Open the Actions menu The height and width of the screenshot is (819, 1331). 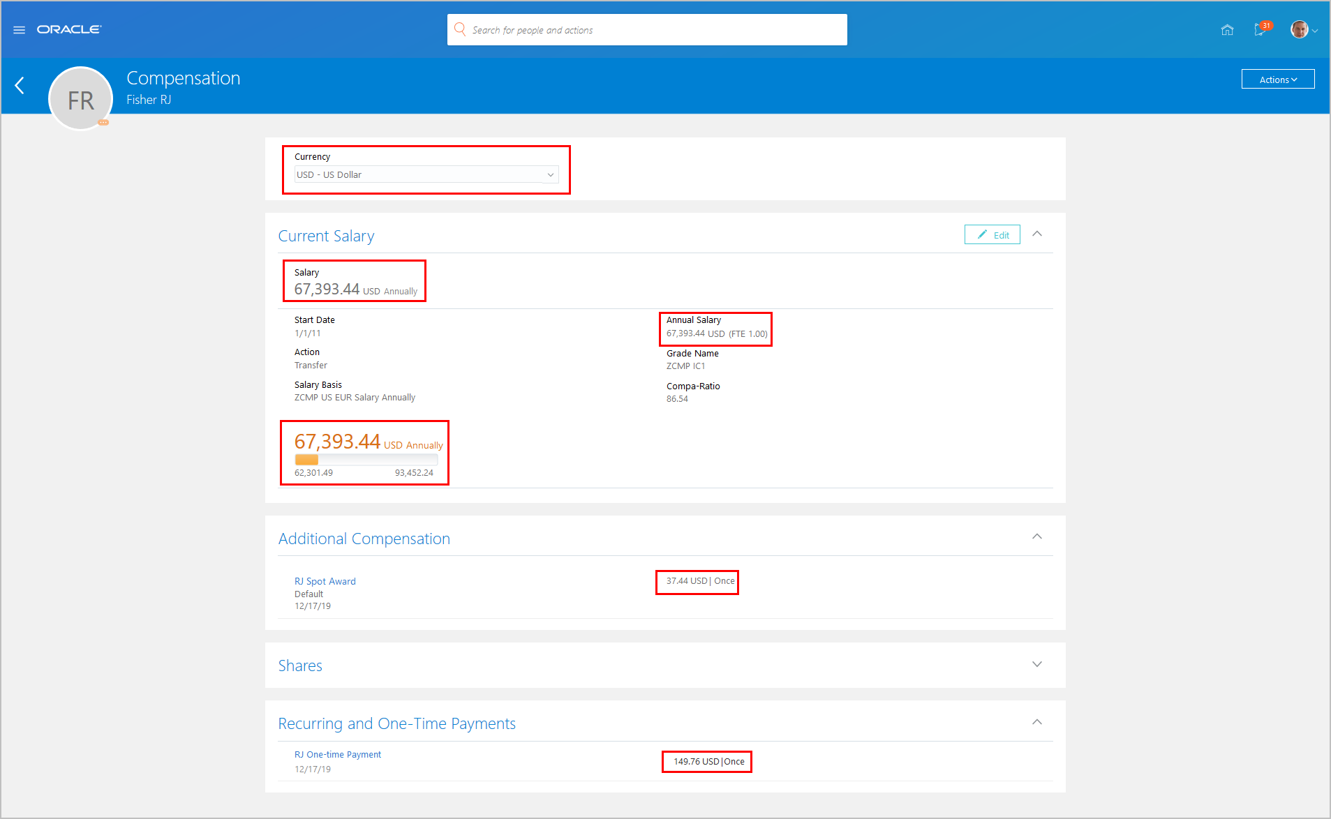tap(1277, 80)
